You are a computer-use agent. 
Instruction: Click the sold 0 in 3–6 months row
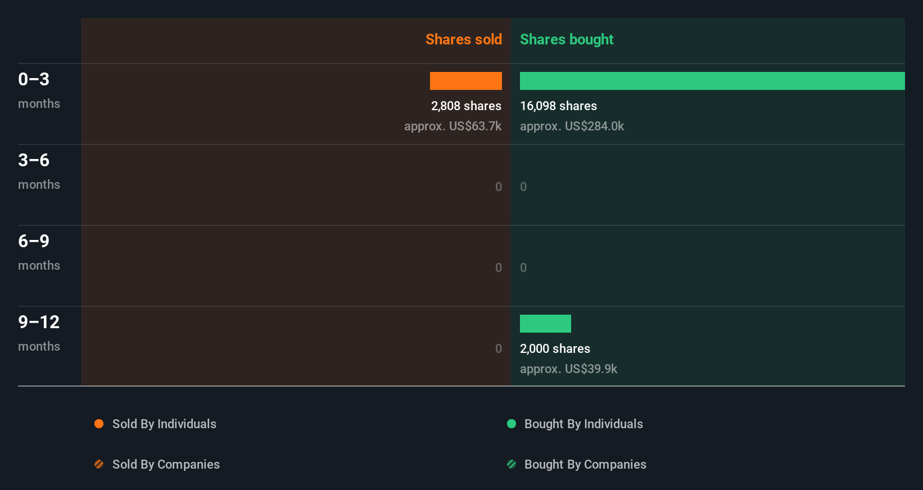tap(499, 187)
